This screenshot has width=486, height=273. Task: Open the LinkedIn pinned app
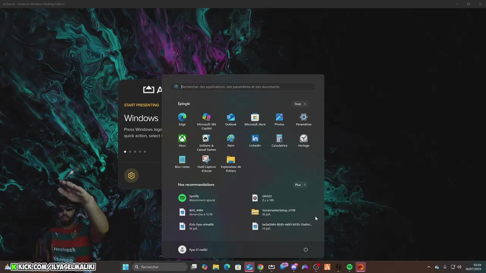coord(255,141)
